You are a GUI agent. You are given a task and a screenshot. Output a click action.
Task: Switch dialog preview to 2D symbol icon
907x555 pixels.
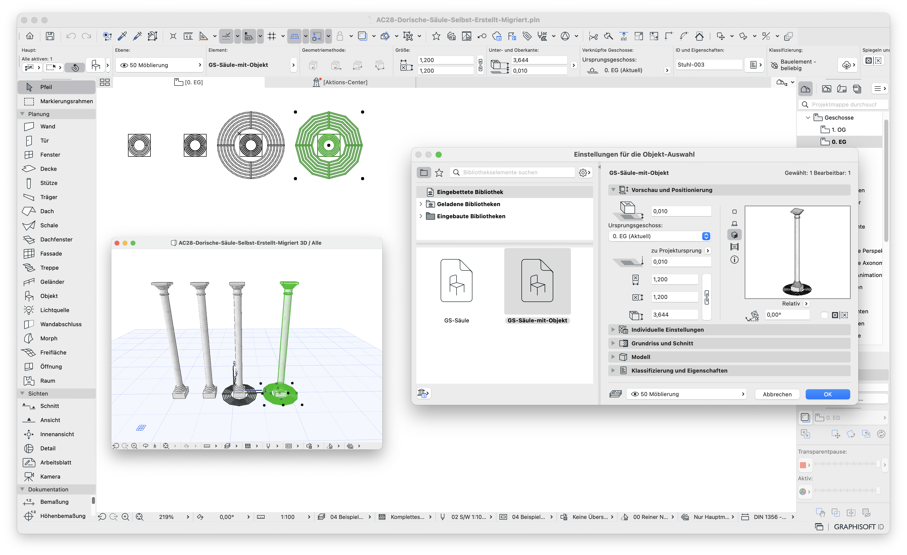click(734, 211)
